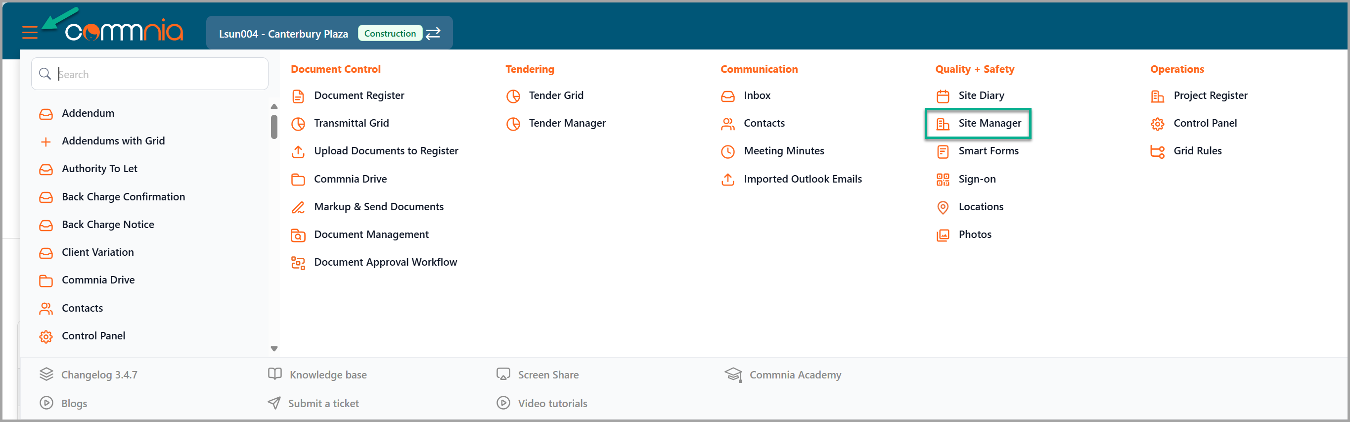Click the sidebar scroll down arrow

[274, 349]
